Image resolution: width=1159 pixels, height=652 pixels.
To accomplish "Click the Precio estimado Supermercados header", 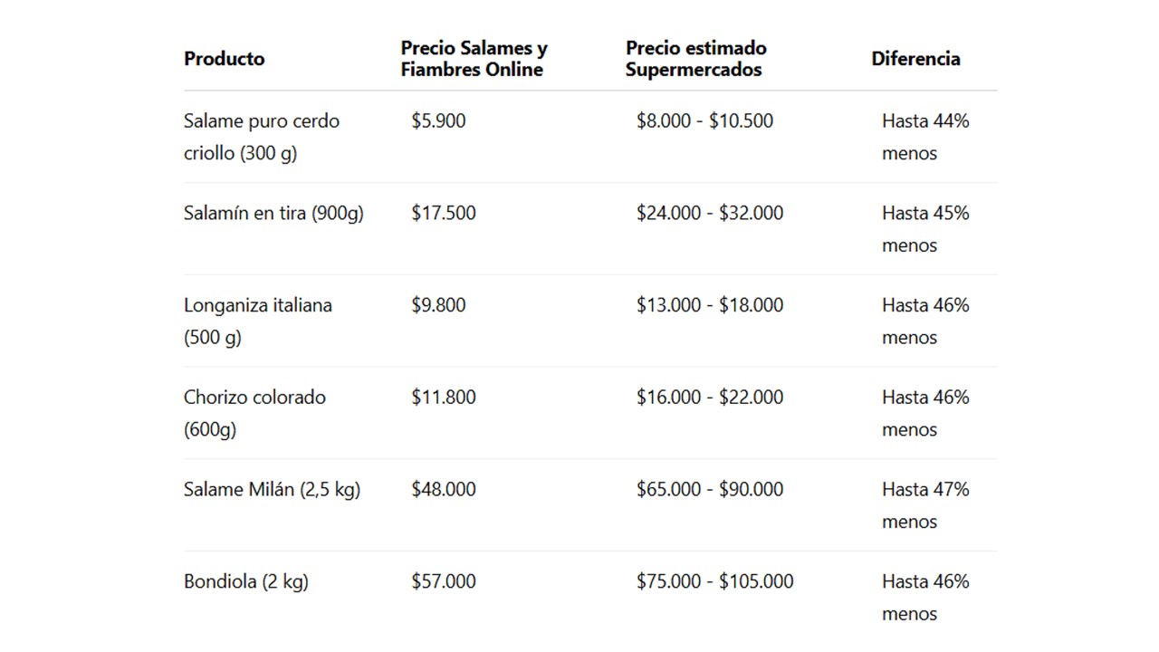I will [696, 59].
